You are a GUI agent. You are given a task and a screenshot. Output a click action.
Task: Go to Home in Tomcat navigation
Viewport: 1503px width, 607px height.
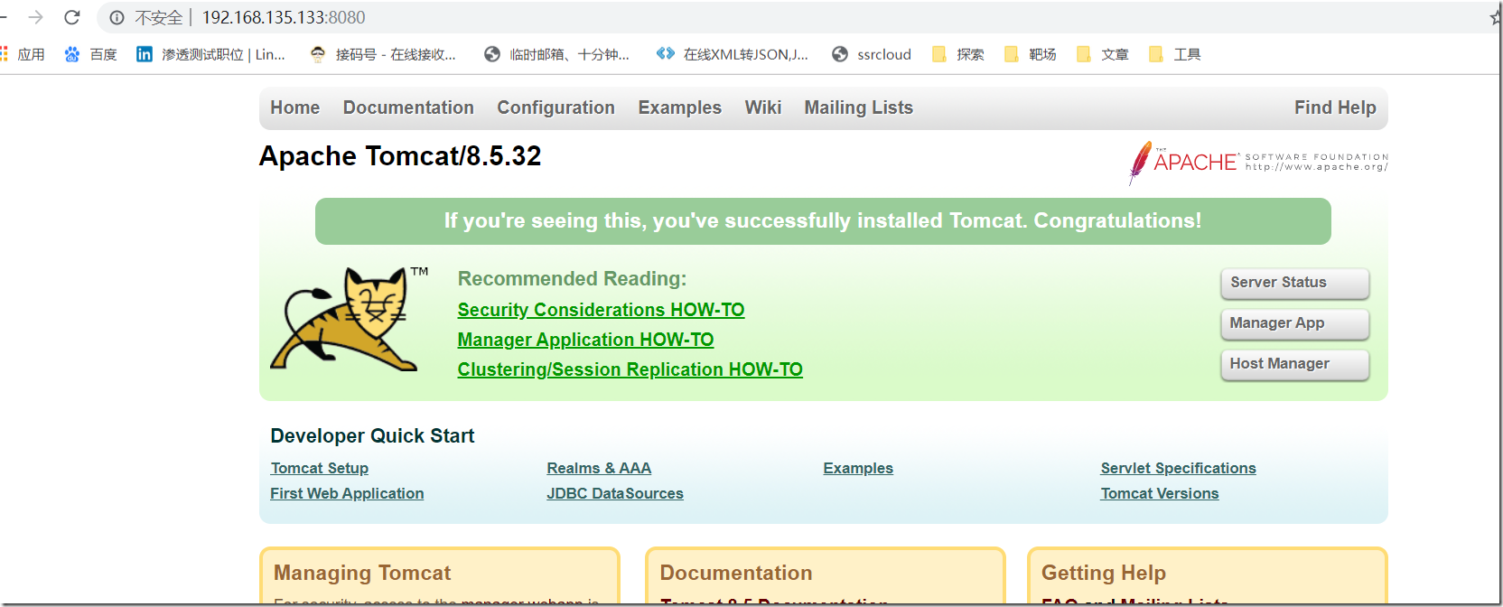pyautogui.click(x=294, y=107)
